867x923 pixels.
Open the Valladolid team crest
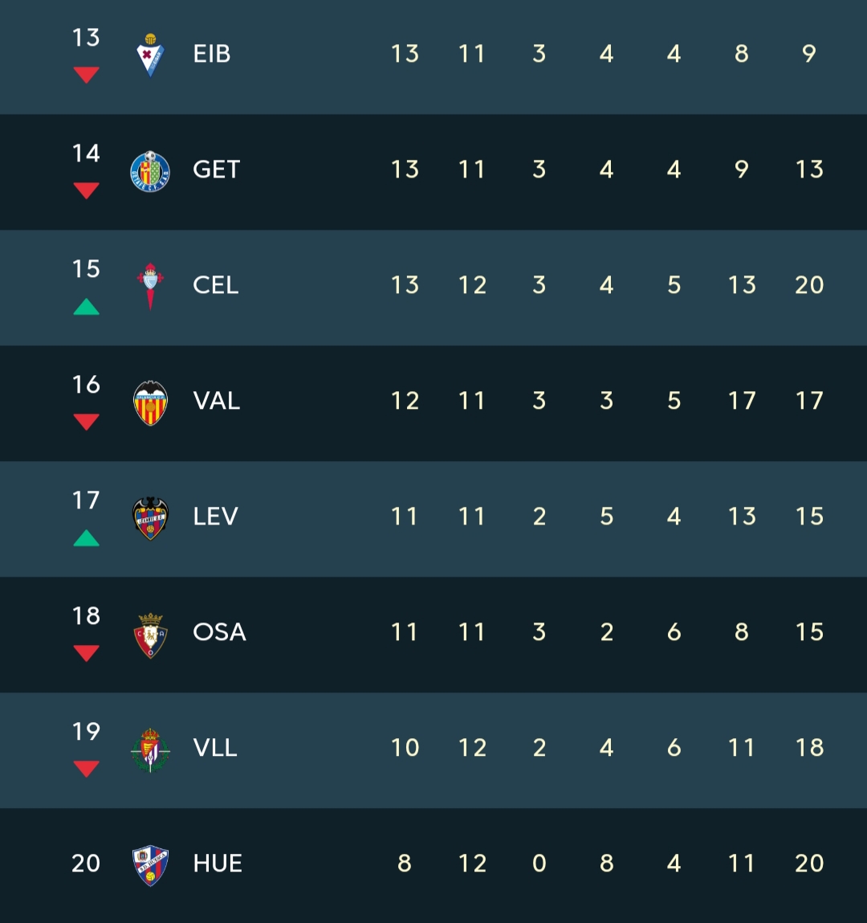[x=150, y=749]
